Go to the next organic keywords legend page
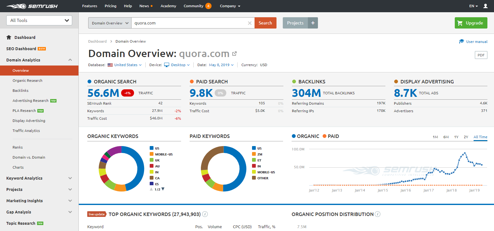This screenshot has height=231, width=494. click(163, 189)
